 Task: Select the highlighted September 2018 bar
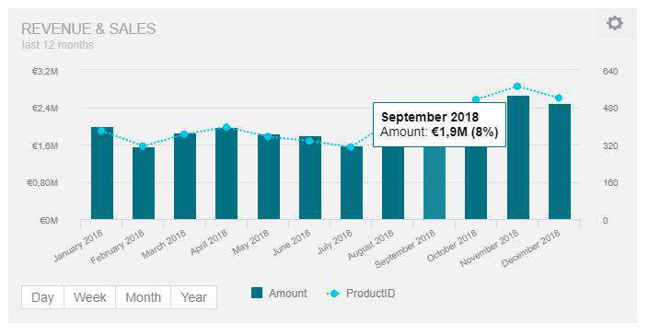(x=435, y=182)
